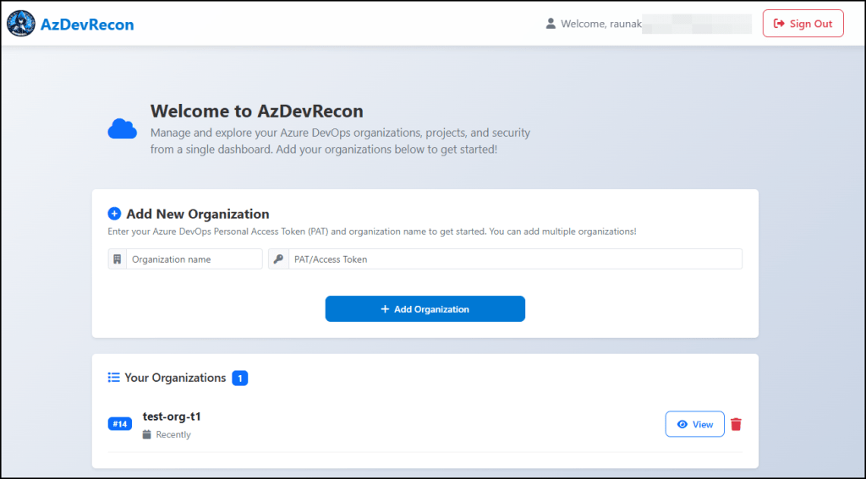The image size is (866, 479).
Task: Click the organizations count badge showing 1
Action: 239,378
